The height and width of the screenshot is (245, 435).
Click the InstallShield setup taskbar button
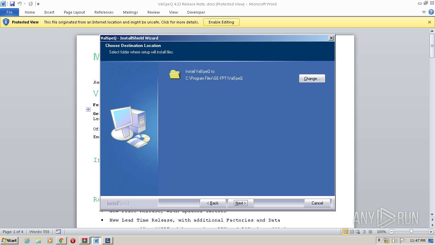108,241
